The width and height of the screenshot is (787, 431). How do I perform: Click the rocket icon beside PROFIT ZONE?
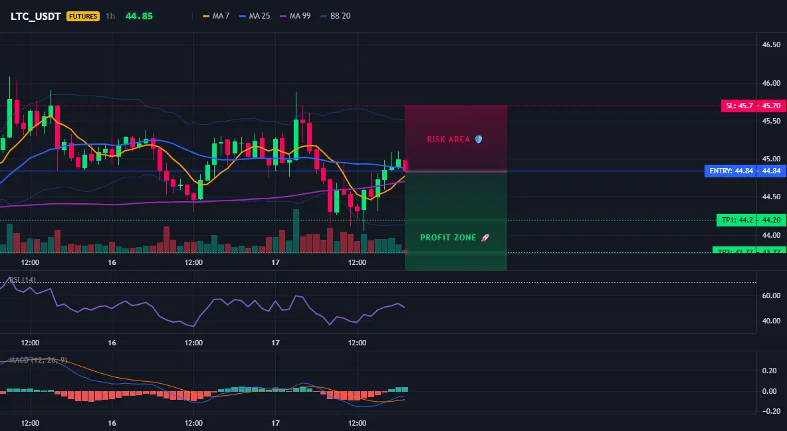pos(485,237)
